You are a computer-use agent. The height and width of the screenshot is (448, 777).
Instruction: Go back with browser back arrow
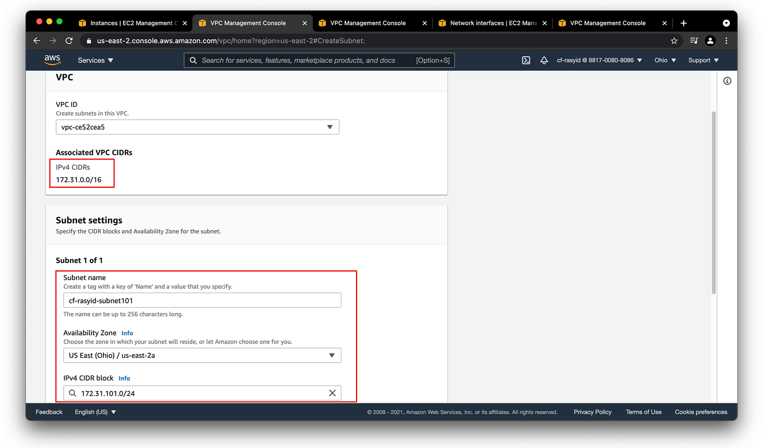point(37,41)
